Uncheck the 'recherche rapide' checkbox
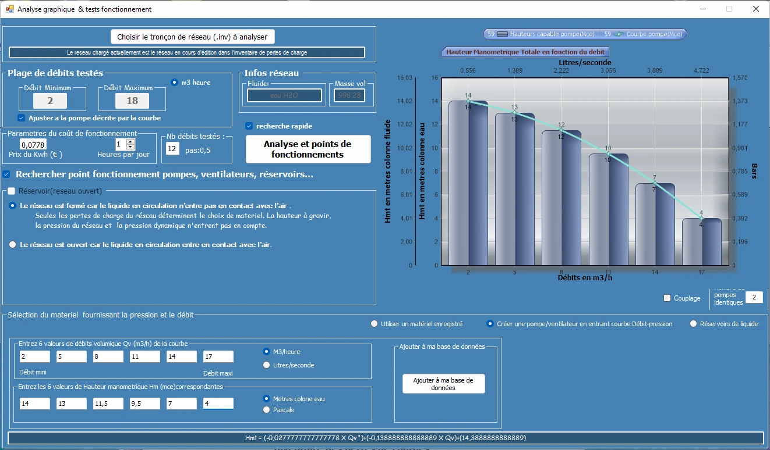The width and height of the screenshot is (770, 450). point(249,126)
